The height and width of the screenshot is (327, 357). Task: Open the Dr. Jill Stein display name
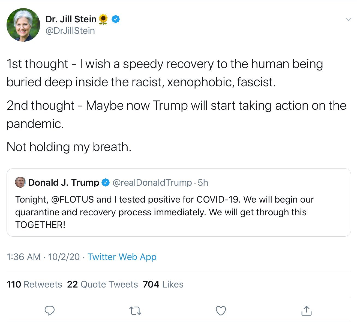click(71, 19)
